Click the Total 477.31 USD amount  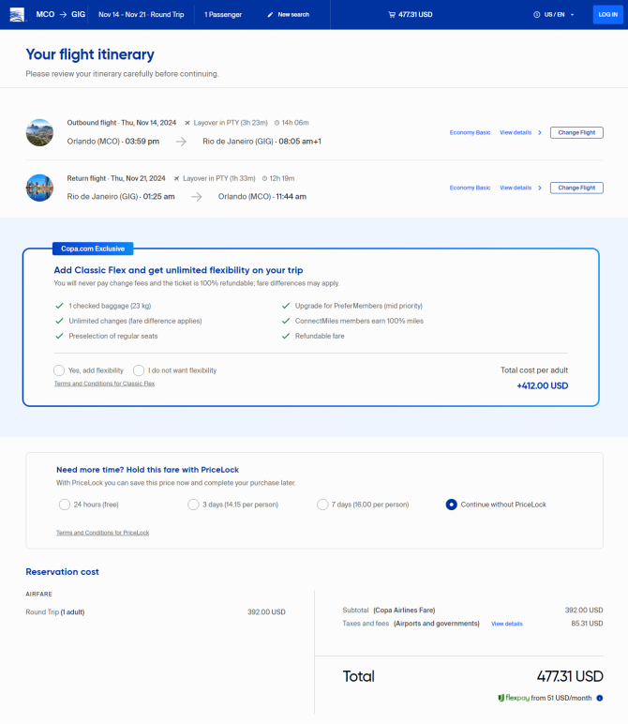point(570,676)
